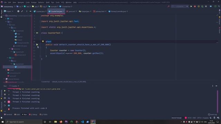
Task: Click the getMax() call in the editor
Action: tap(98, 53)
